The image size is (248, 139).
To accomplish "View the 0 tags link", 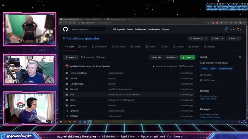I will pos(101,58).
